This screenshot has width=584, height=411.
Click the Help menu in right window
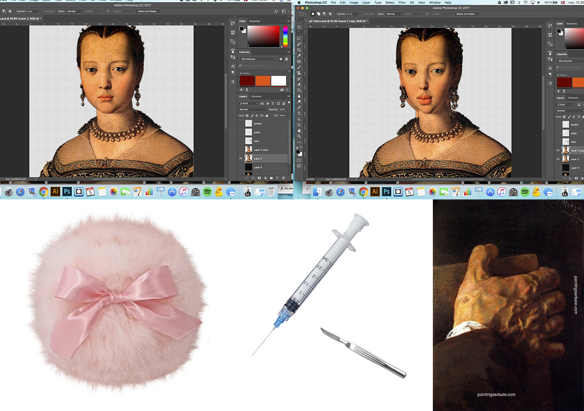click(x=448, y=2)
